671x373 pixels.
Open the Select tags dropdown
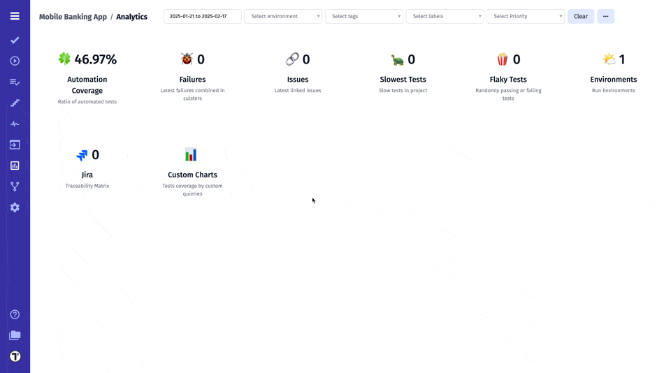363,16
